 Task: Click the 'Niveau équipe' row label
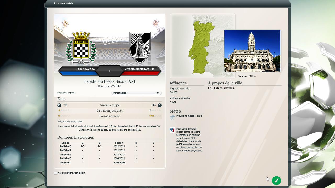[x=110, y=105]
